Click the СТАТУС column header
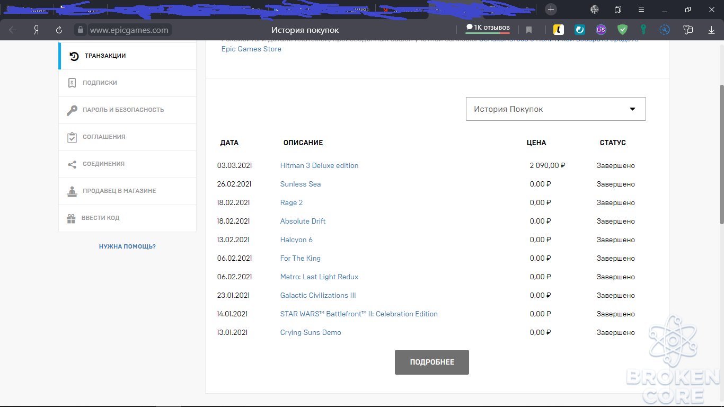This screenshot has height=407, width=724. pyautogui.click(x=613, y=143)
